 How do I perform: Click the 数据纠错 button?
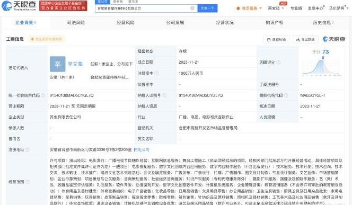click(276, 40)
